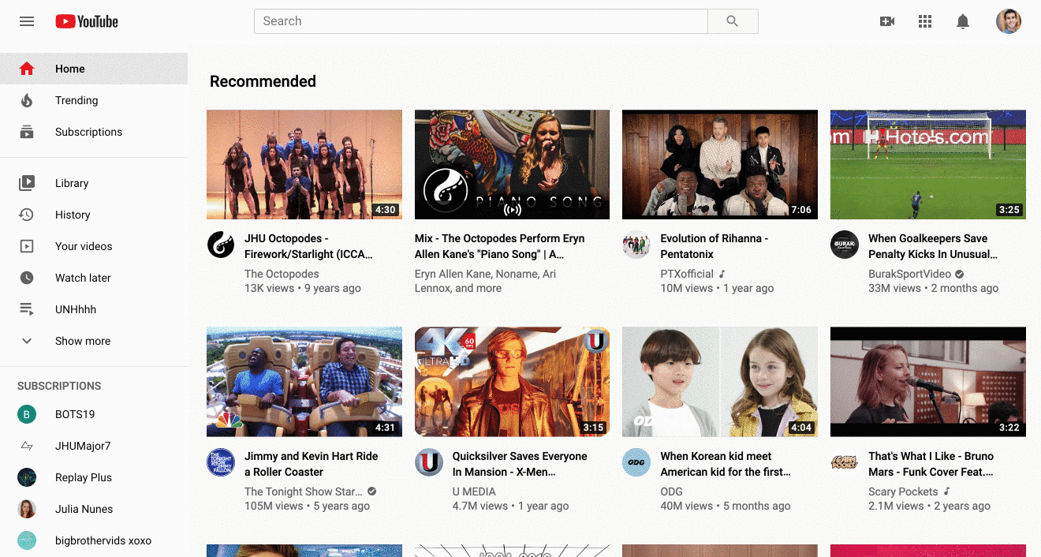Open the Scary Pockets channel name link
Screen dimensions: 1041x557
pos(903,492)
